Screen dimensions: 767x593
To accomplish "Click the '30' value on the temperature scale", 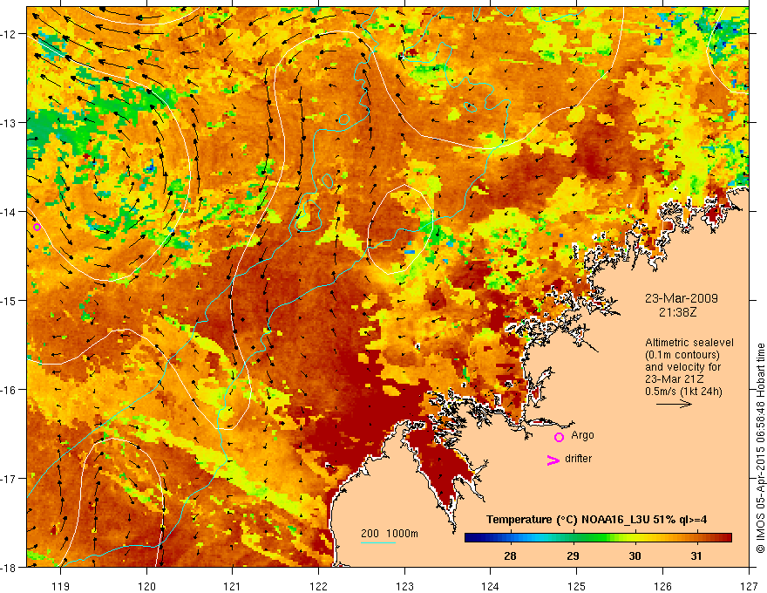I will tap(635, 556).
